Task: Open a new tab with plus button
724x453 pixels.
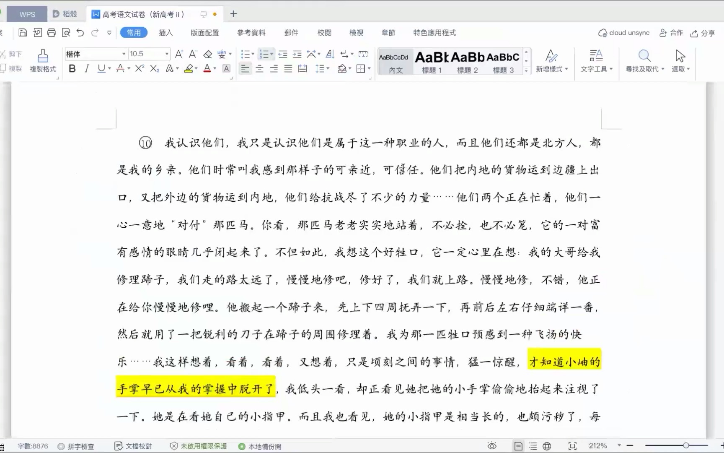Action: pos(233,14)
